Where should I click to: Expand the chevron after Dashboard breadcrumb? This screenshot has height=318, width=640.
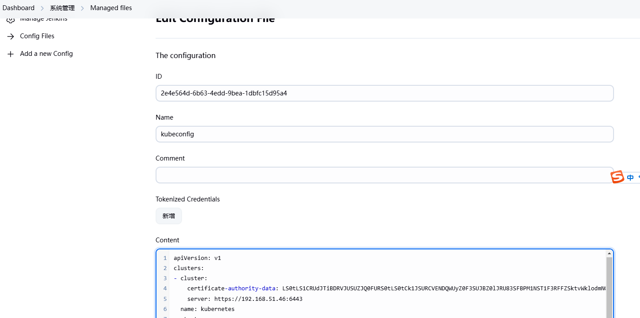(42, 8)
